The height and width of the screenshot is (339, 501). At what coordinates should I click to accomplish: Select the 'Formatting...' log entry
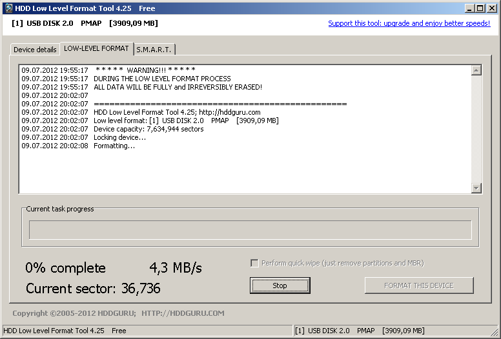tap(114, 146)
